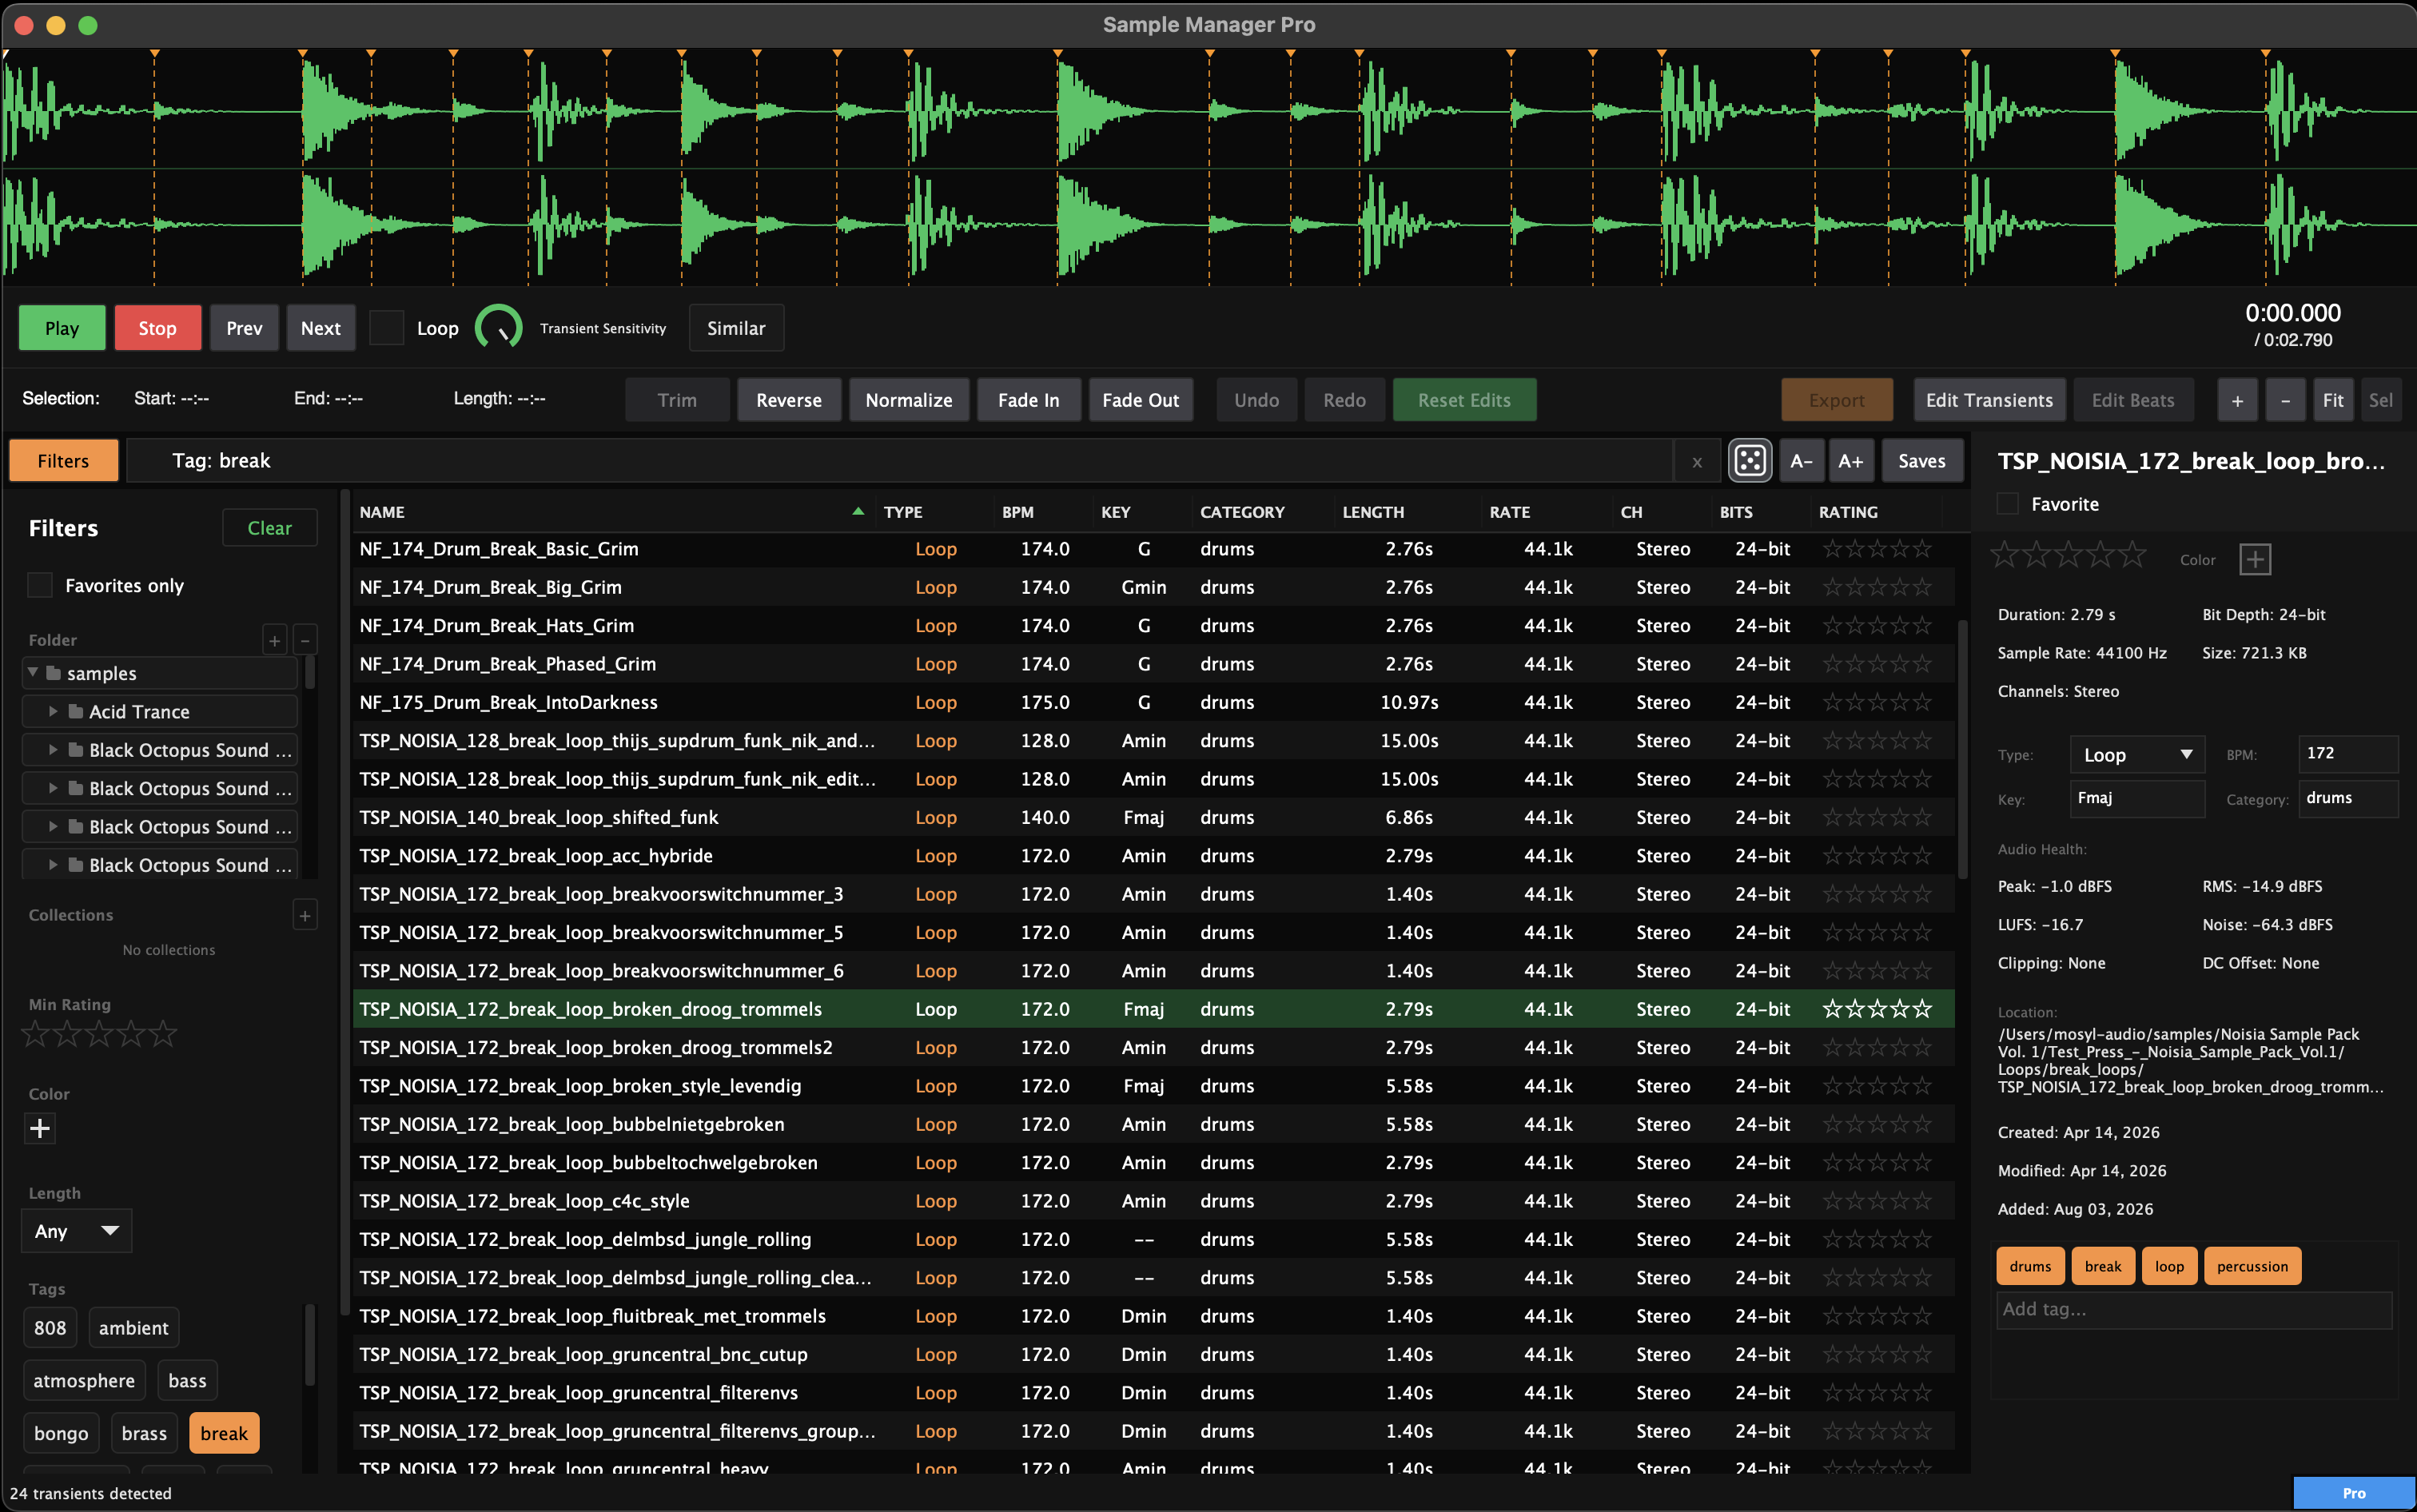Click the orange percussion tag chip
The height and width of the screenshot is (1512, 2417).
coord(2252,1266)
